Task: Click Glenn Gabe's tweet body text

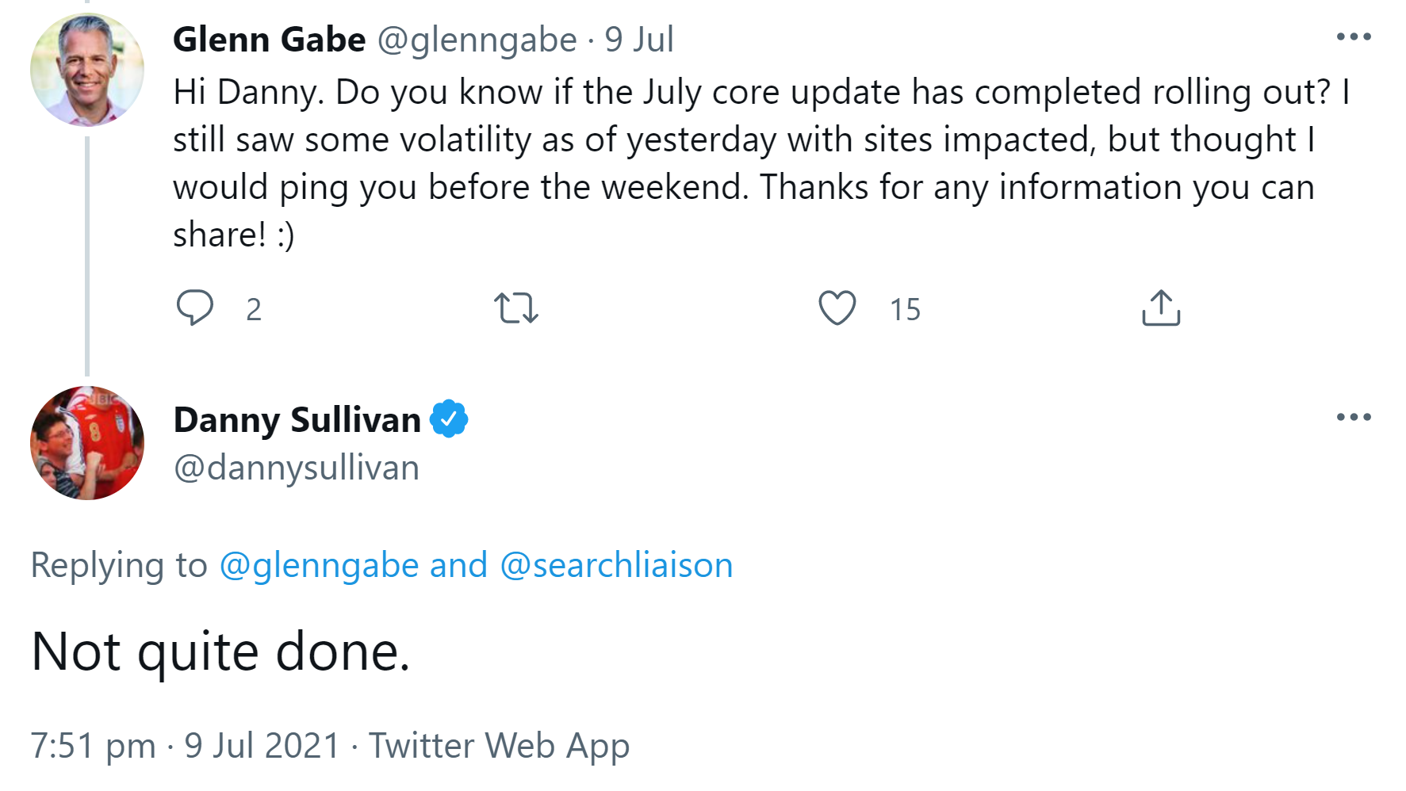Action: pyautogui.click(x=714, y=159)
